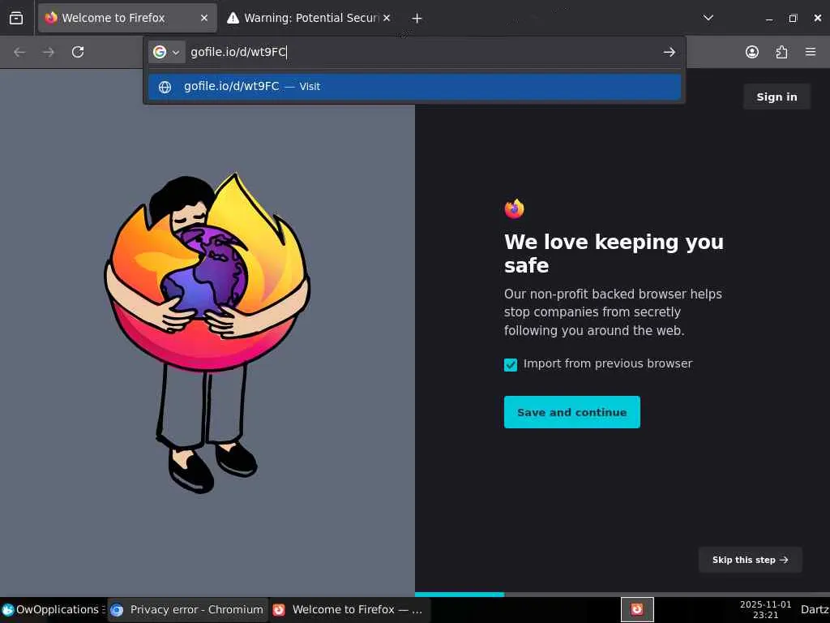This screenshot has width=830, height=623.
Task: Open the Google search engine selector dropdown
Action: coord(166,52)
